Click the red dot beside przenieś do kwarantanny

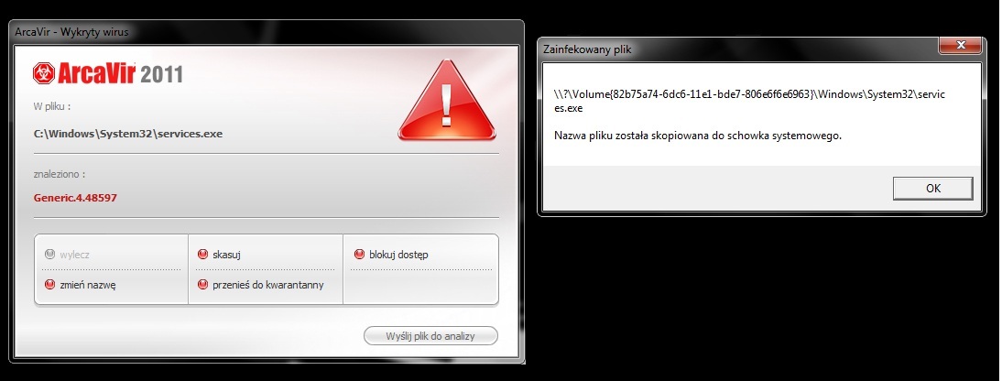203,285
